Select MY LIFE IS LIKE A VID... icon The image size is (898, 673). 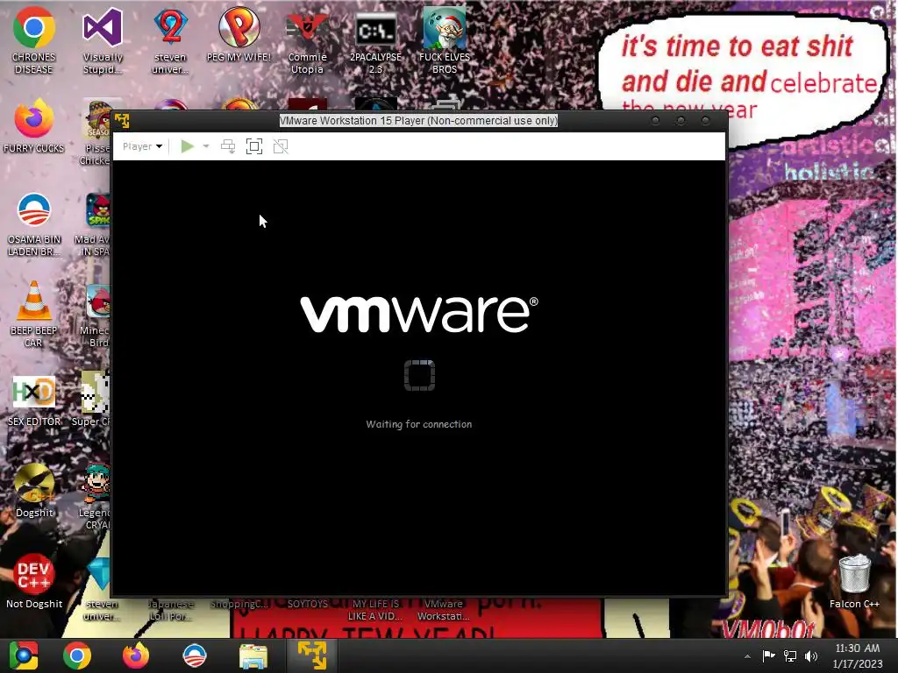click(375, 610)
